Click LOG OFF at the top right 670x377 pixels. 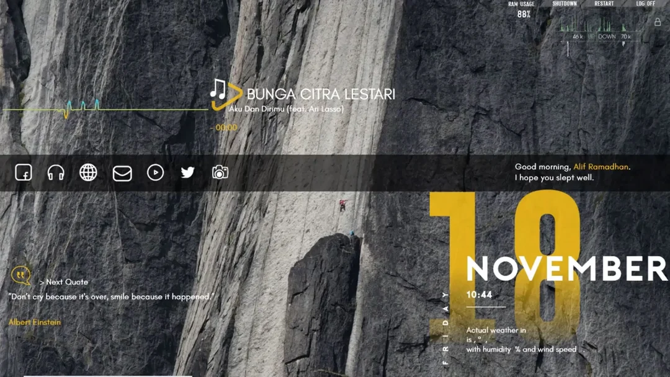click(645, 4)
